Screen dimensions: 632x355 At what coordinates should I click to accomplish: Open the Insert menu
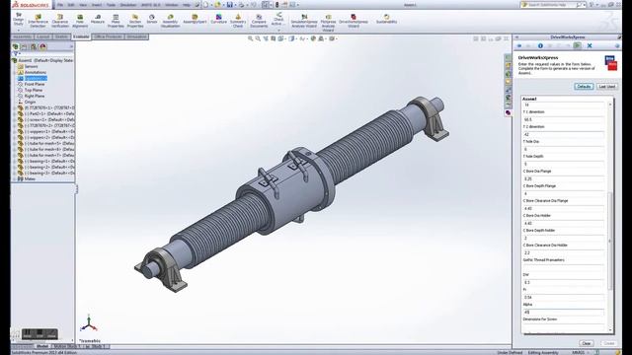point(97,5)
